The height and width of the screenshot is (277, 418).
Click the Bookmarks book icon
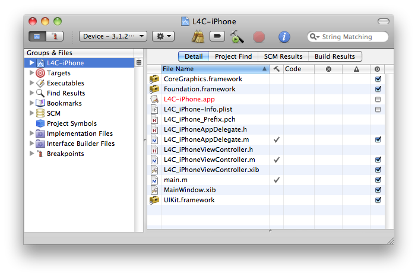tap(40, 103)
